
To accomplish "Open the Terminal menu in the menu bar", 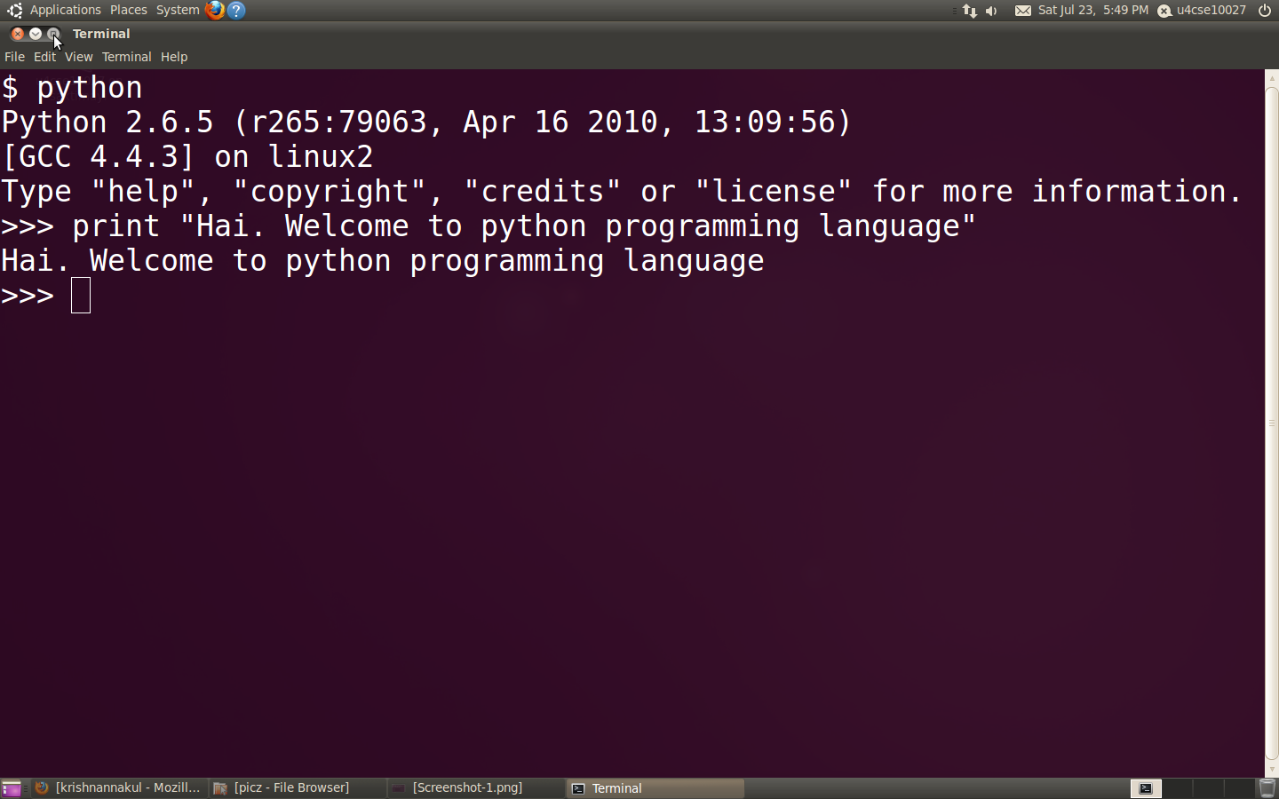I will 126,57.
